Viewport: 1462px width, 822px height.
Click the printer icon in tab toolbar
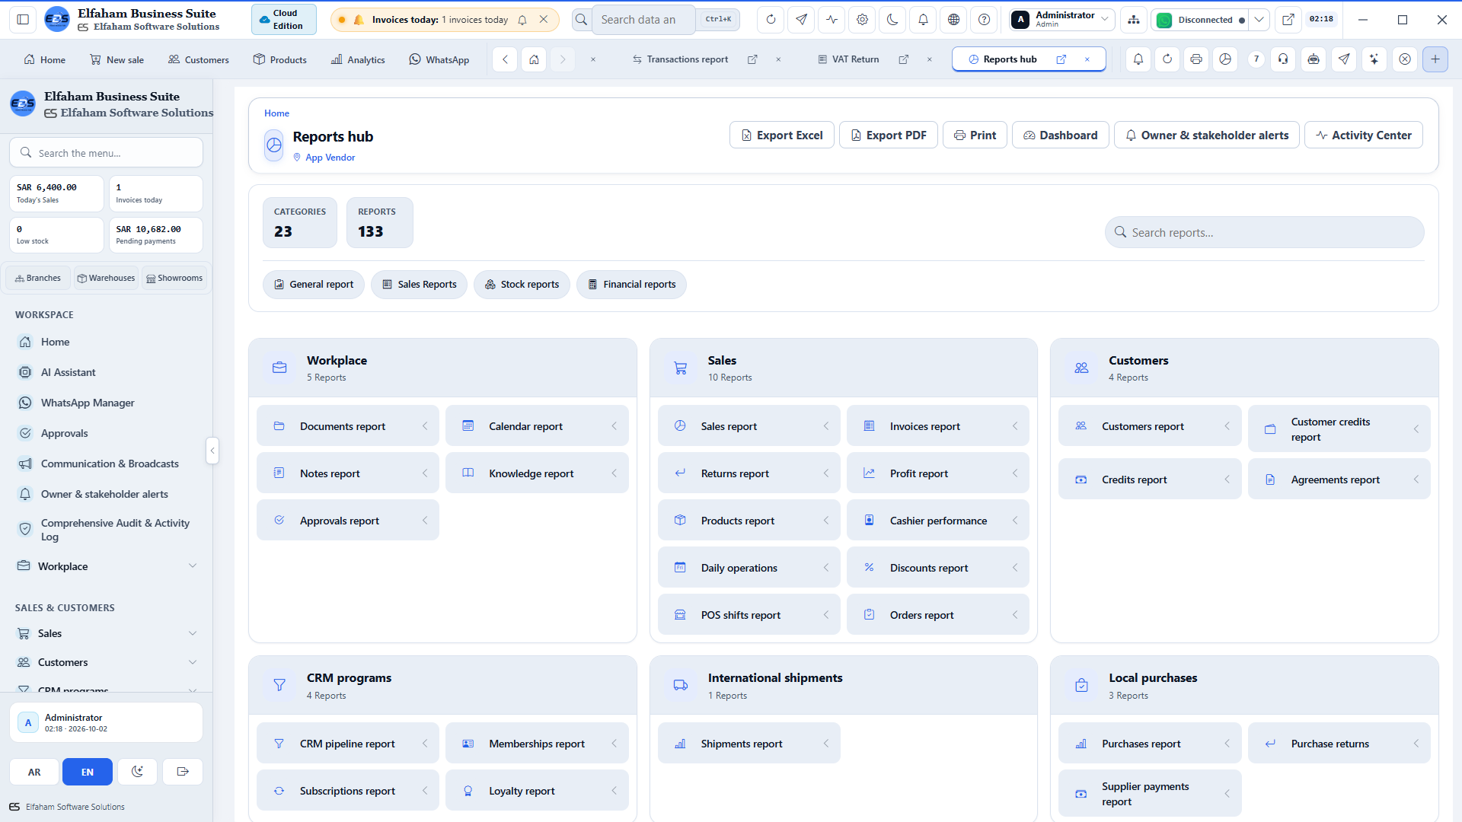(x=1196, y=59)
